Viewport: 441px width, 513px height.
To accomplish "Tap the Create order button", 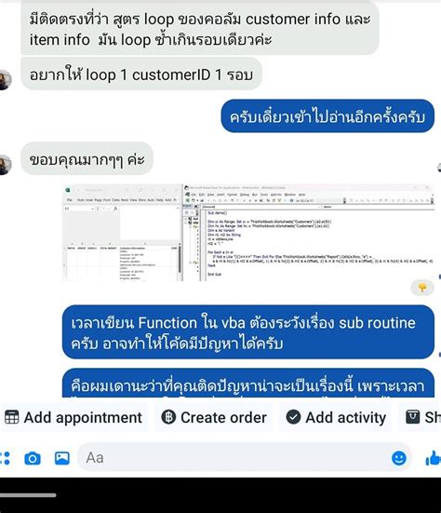I will tap(214, 417).
